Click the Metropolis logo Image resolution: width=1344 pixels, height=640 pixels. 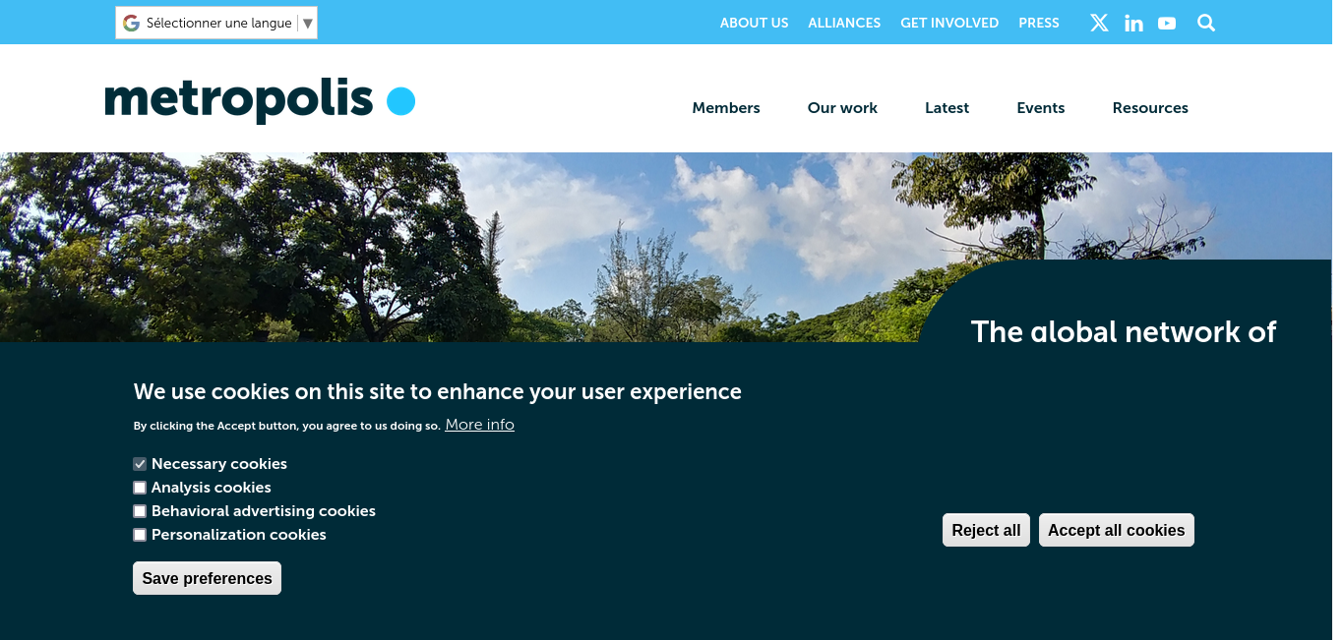(260, 100)
